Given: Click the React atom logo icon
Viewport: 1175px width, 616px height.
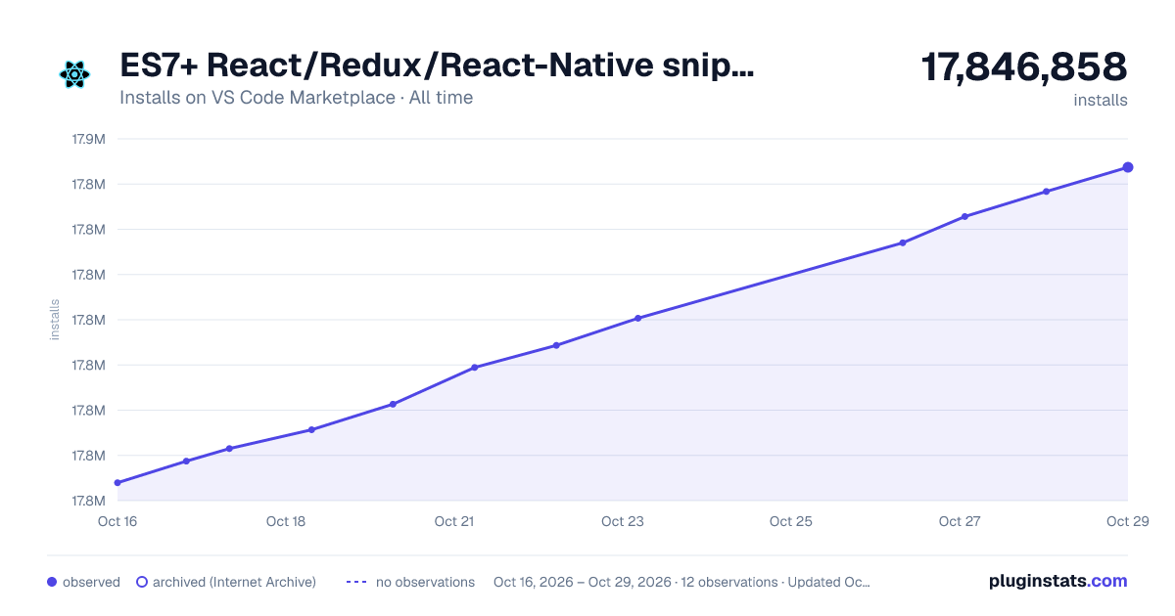Looking at the screenshot, I should 74,74.
